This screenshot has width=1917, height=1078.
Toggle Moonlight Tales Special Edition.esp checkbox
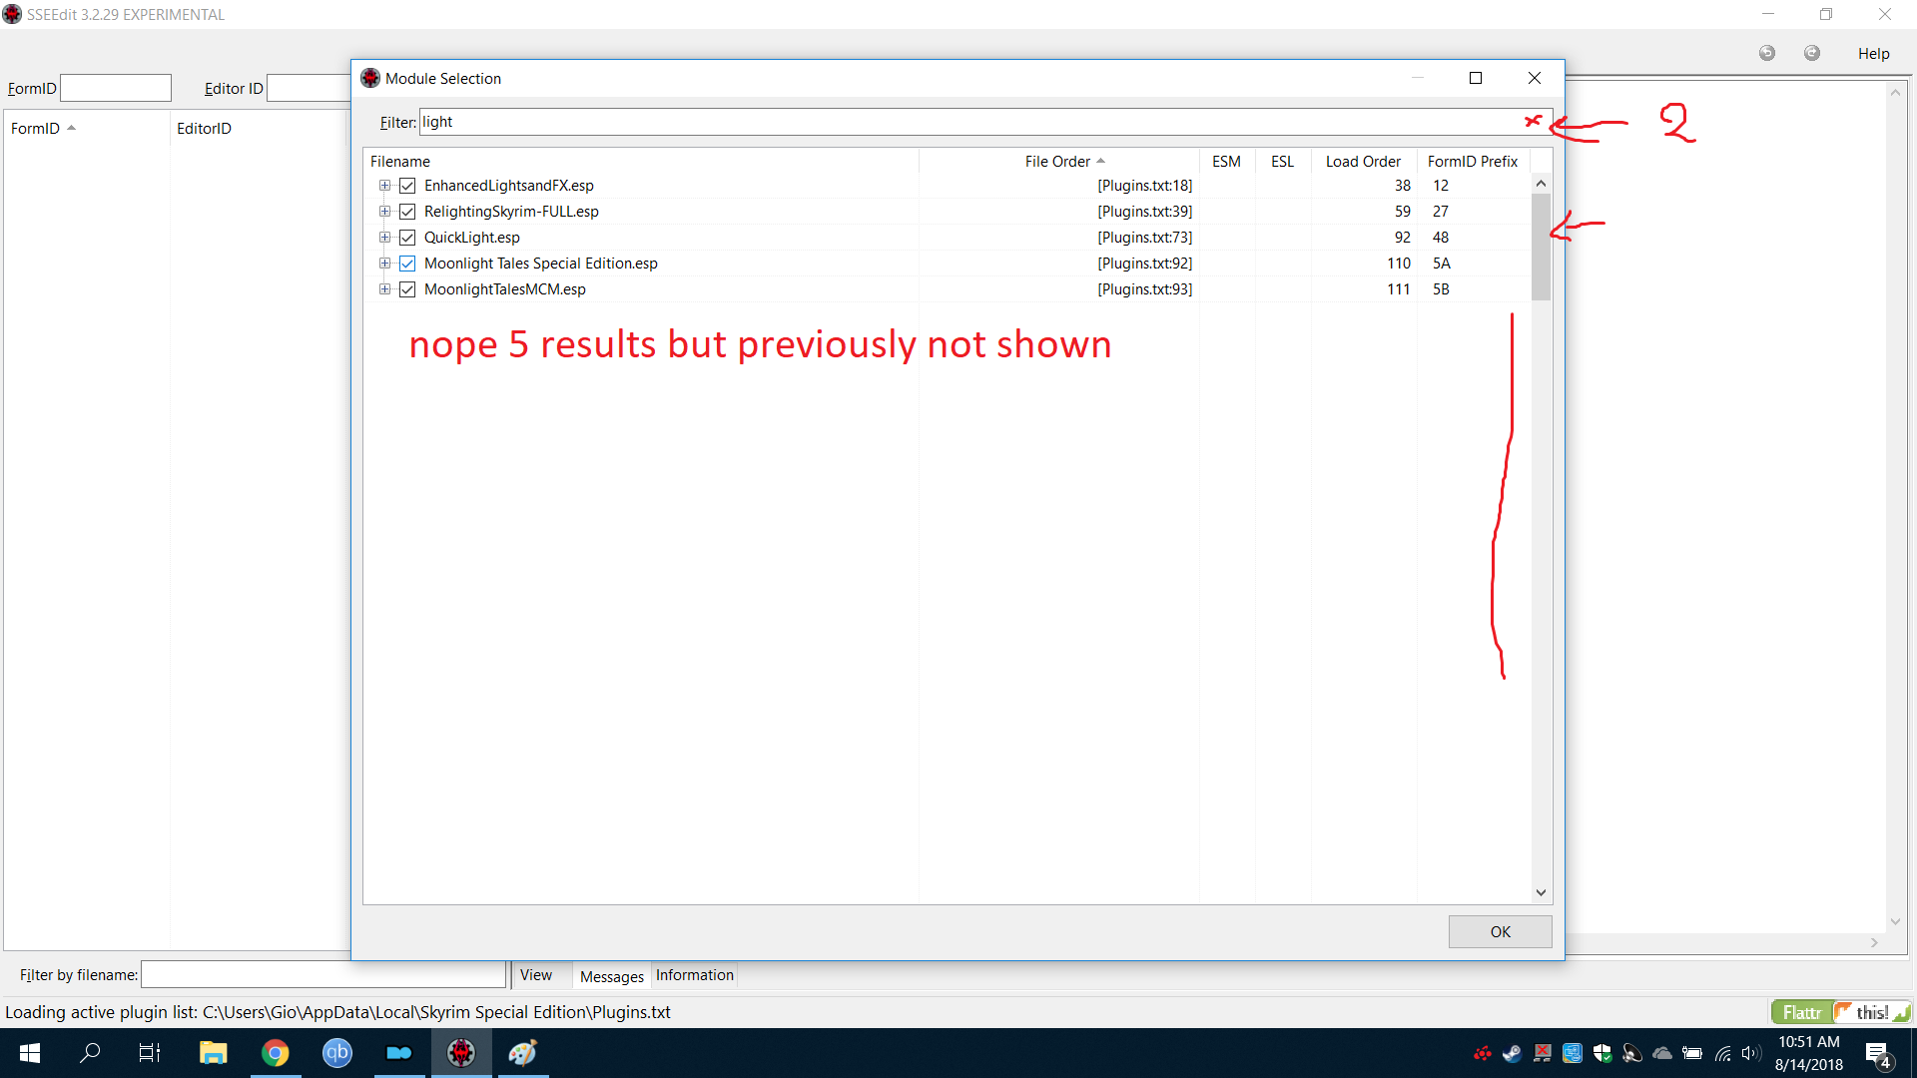point(407,264)
